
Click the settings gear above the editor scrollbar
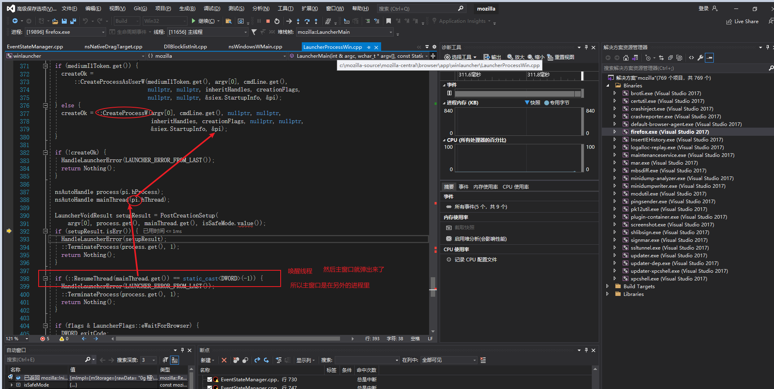point(434,47)
